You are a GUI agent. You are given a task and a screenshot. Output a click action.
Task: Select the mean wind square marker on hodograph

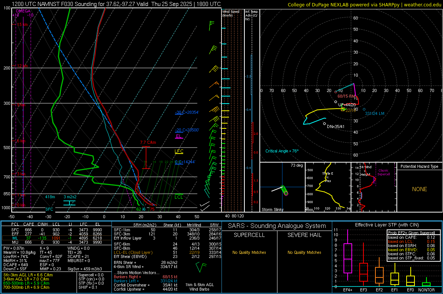[343, 109]
